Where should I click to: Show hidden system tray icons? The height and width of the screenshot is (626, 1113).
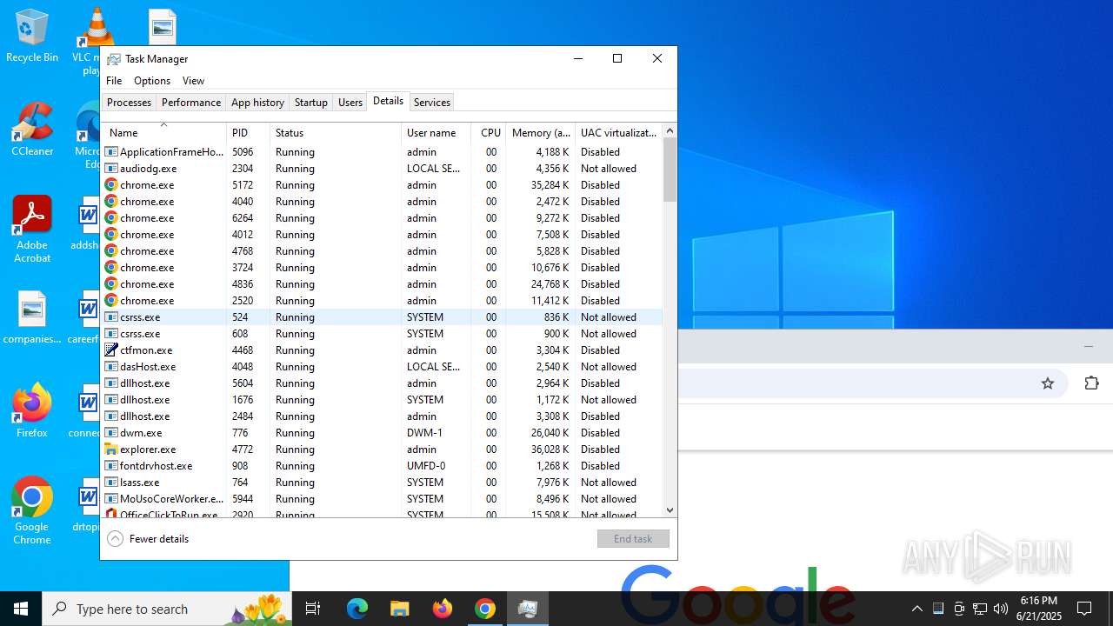click(x=916, y=609)
